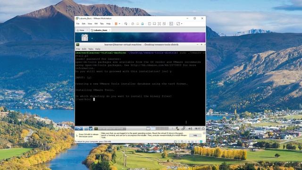Image resolution: width=302 pixels, height=170 pixels.
Task: Select the Trash icon on Lubuntu desktop
Action: point(84,37)
